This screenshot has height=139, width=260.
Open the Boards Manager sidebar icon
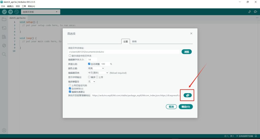4,28
